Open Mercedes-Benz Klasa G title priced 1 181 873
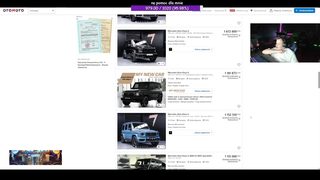Viewport: 320px width, 180px height. click(x=178, y=72)
